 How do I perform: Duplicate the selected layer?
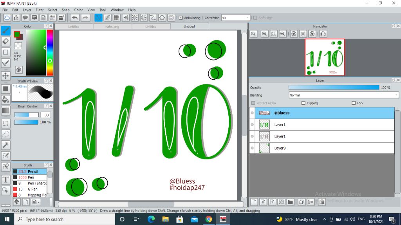pos(301,202)
